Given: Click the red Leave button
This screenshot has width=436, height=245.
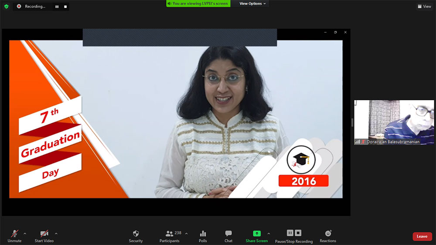Looking at the screenshot, I should pos(422,236).
